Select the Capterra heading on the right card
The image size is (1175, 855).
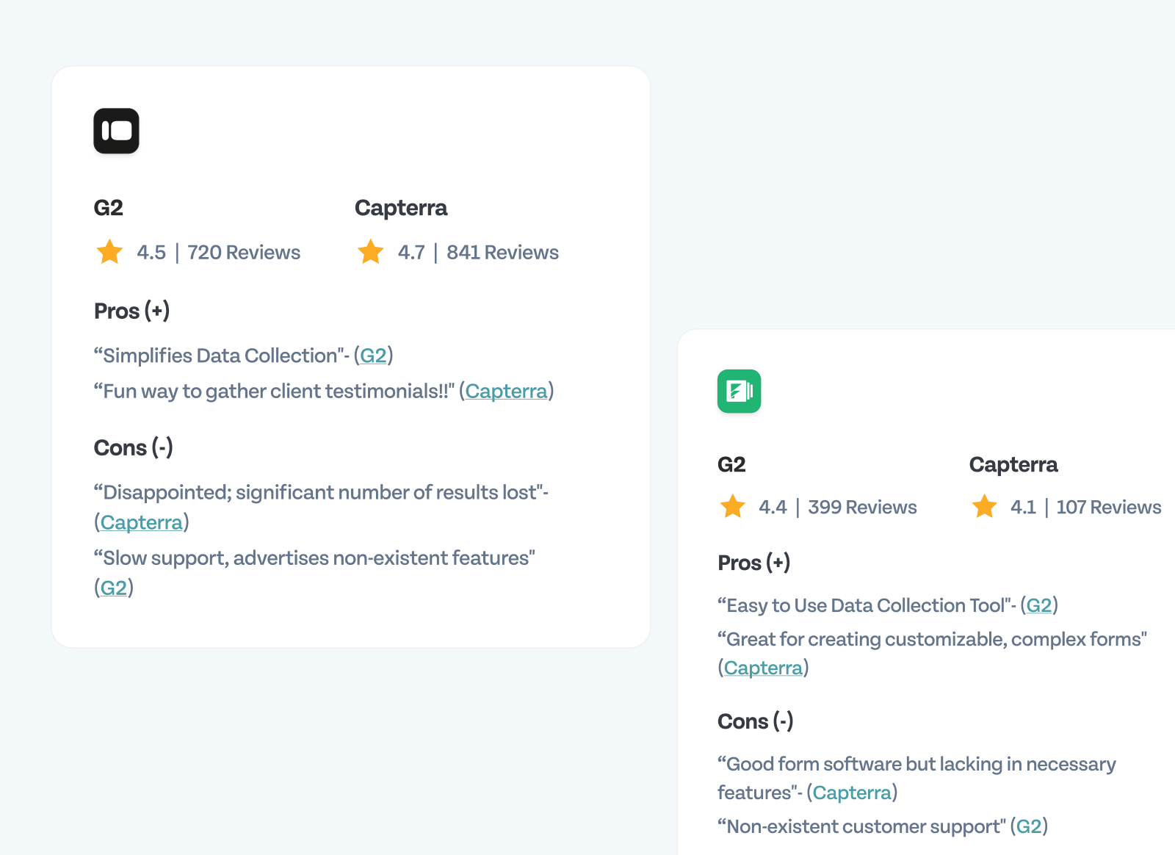[x=1013, y=464]
